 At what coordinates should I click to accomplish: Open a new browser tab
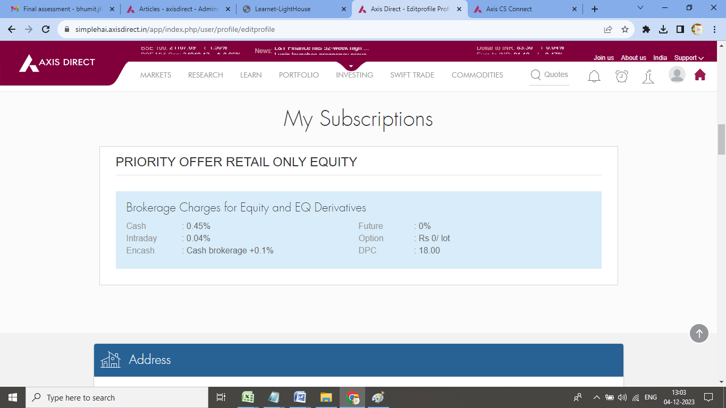point(595,9)
